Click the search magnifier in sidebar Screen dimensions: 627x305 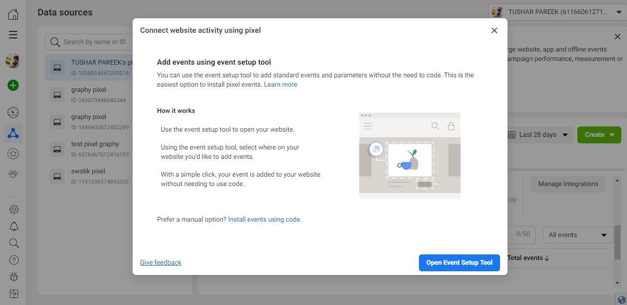pyautogui.click(x=14, y=243)
